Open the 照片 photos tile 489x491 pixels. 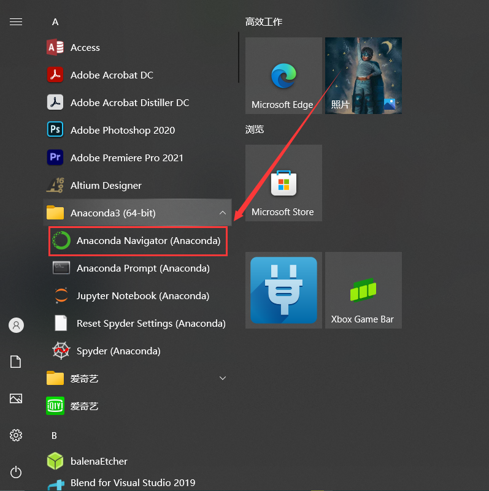(363, 76)
